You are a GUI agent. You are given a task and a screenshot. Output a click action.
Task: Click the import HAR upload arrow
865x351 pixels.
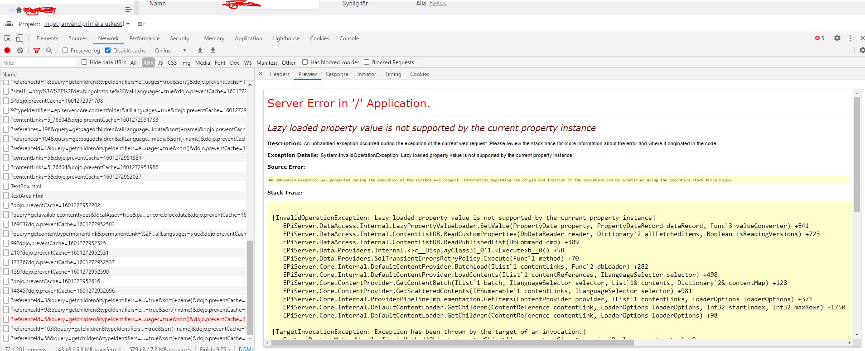pyautogui.click(x=200, y=50)
